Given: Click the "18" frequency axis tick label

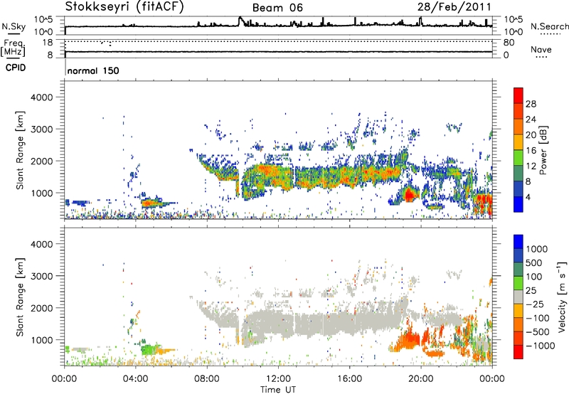Looking at the screenshot, I should click(48, 43).
